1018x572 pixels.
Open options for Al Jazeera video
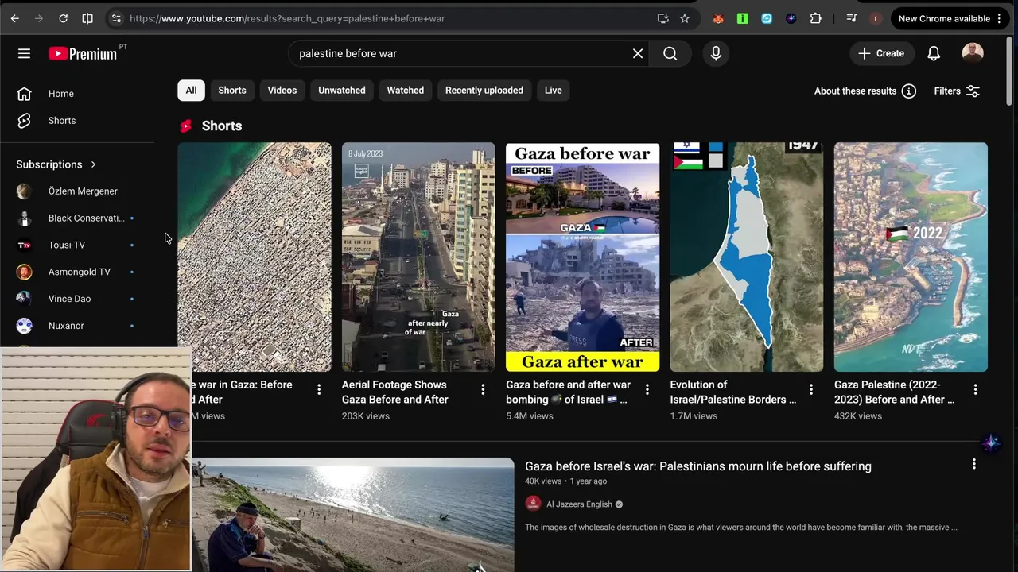click(x=974, y=464)
